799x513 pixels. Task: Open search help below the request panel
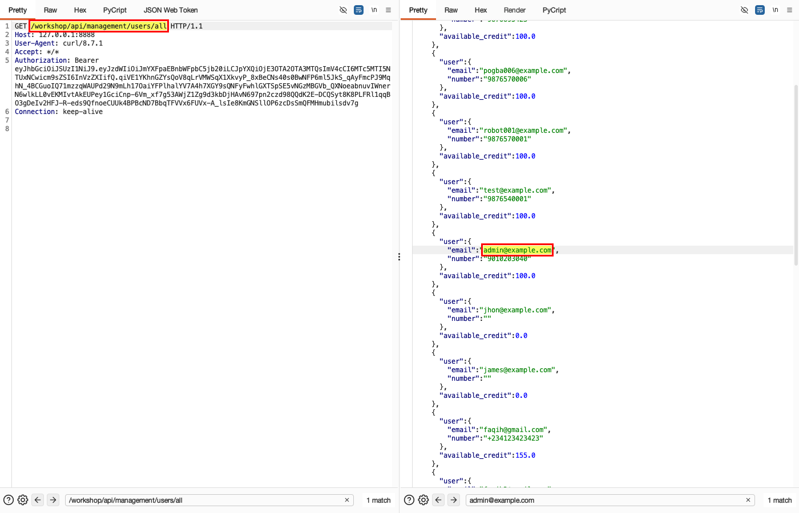click(9, 500)
